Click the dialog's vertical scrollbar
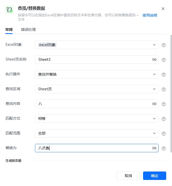Viewport: 172px width, 186px height. [171, 94]
